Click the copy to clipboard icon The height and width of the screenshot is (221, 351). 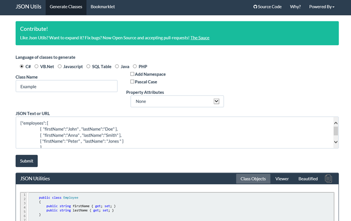click(328, 179)
